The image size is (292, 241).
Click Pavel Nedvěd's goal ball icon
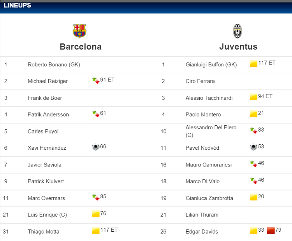pos(253,147)
